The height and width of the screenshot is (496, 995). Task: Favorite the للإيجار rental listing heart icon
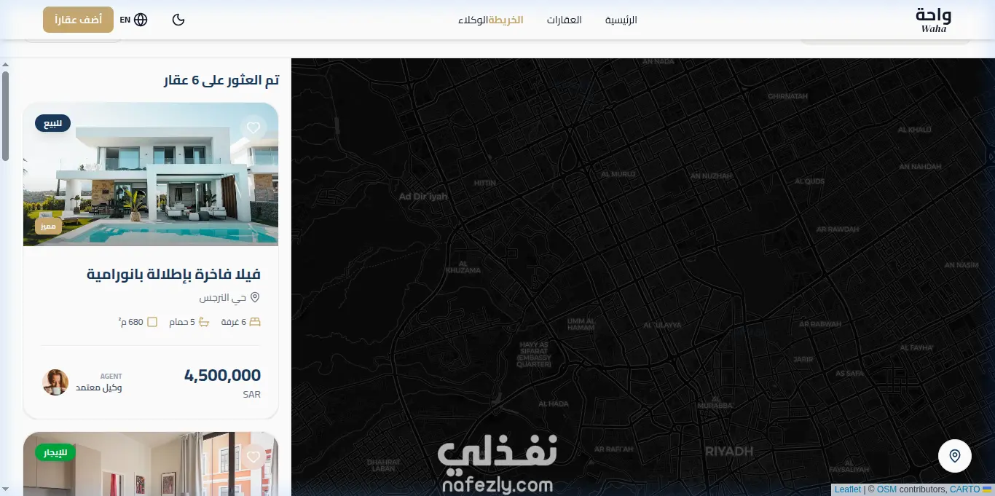[x=253, y=457]
